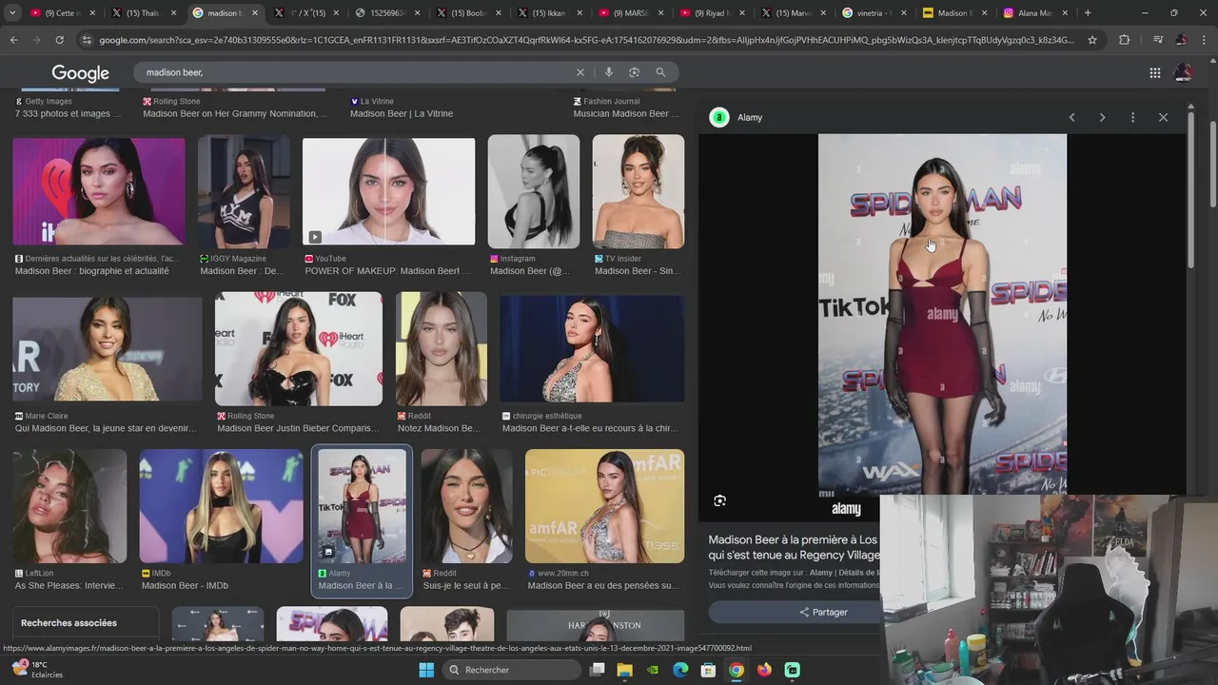The image size is (1218, 685).
Task: Go to Google homepage via logo
Action: pos(80,73)
